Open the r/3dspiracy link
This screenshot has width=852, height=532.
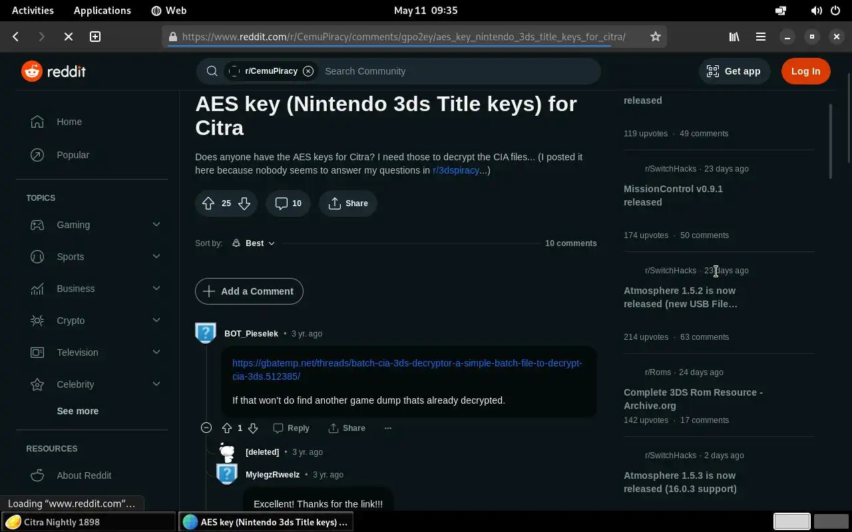click(456, 170)
